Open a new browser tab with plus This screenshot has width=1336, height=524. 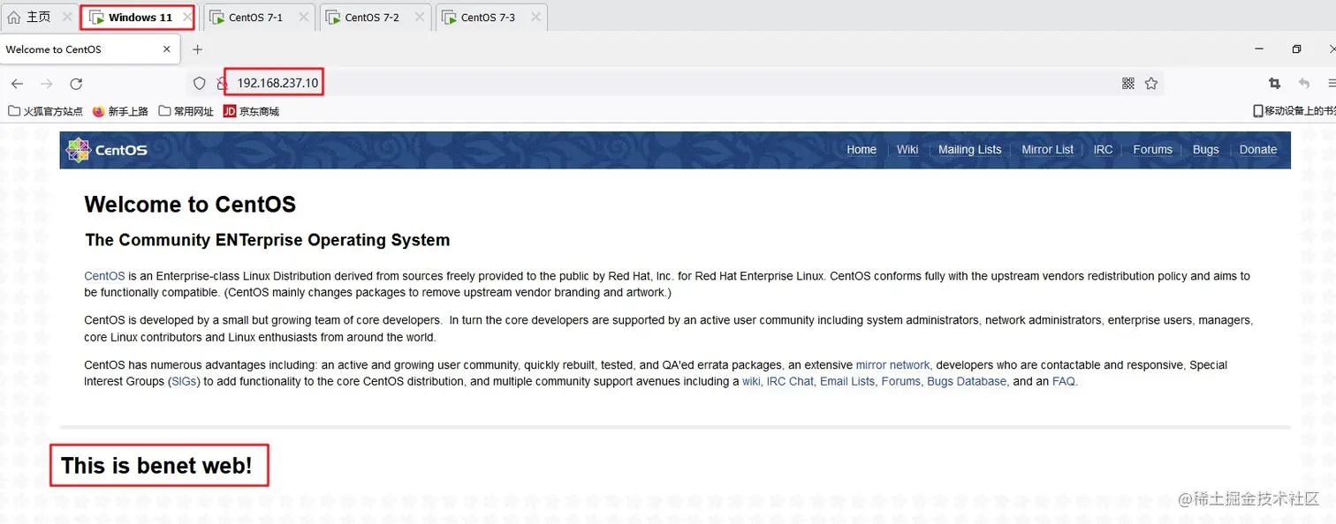[x=197, y=49]
